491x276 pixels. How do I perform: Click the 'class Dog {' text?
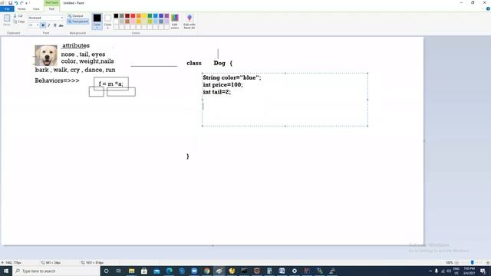pyautogui.click(x=209, y=63)
